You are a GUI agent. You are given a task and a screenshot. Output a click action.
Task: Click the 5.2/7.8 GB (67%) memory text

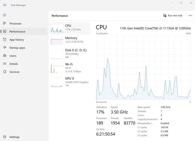(74, 42)
